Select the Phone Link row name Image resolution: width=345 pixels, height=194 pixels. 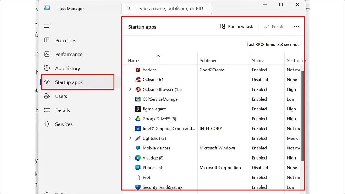coord(153,167)
